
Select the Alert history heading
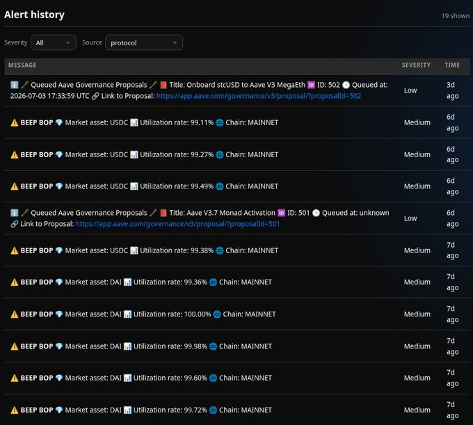click(x=34, y=15)
